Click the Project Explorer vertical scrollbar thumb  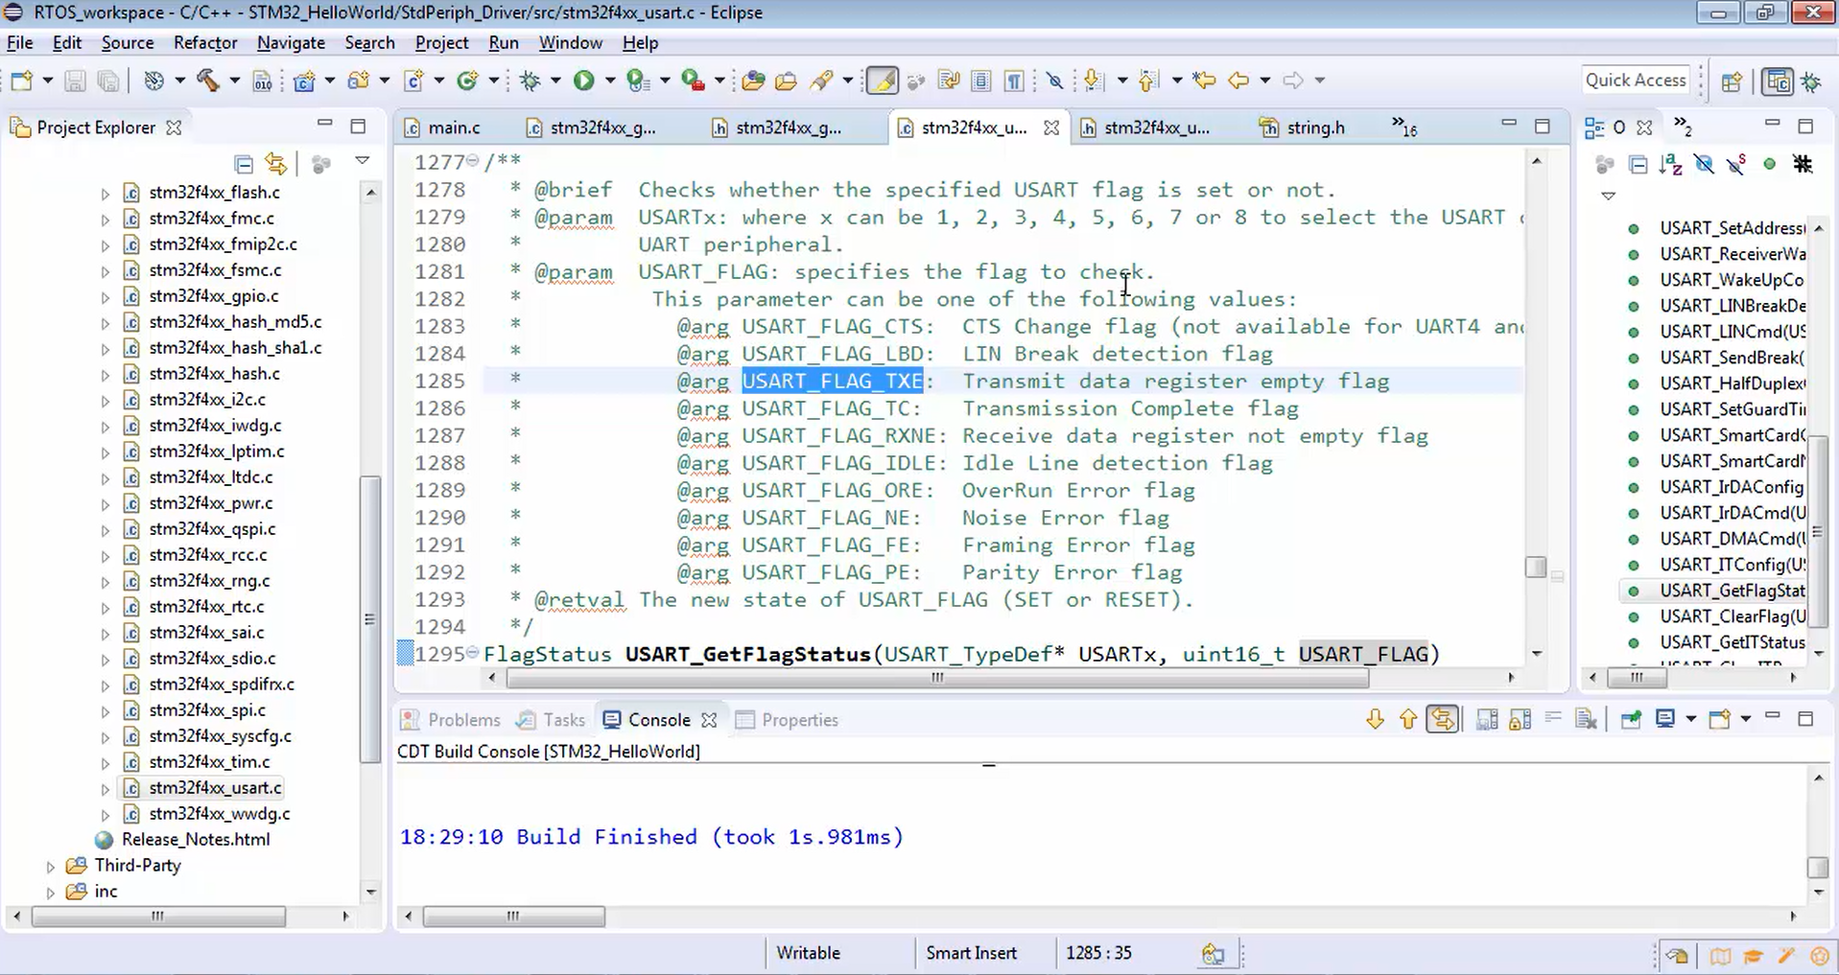pyautogui.click(x=369, y=619)
